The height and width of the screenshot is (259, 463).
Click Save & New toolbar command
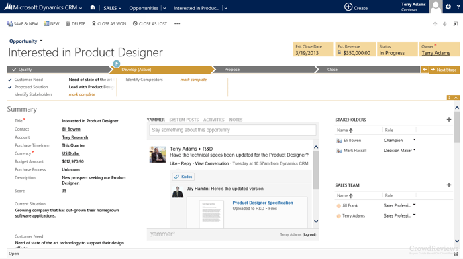(x=23, y=23)
